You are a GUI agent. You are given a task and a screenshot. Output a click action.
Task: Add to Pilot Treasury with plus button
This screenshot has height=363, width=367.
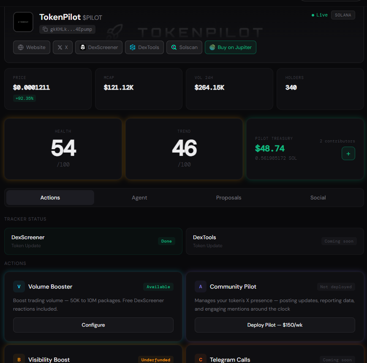click(348, 154)
